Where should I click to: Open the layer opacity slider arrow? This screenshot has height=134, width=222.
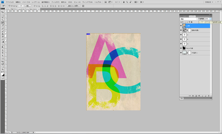(x=211, y=19)
